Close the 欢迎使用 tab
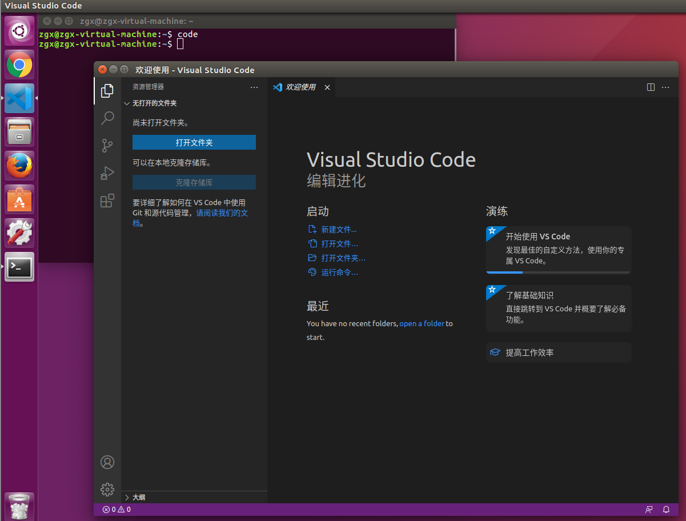Viewport: 686px width, 521px height. (x=327, y=87)
